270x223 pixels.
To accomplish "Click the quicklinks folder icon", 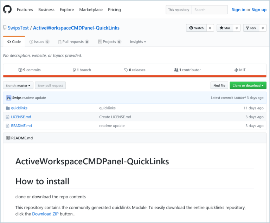I will tap(8, 108).
